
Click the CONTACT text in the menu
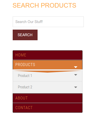tap(24, 108)
